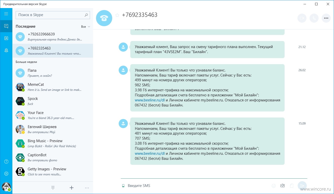Send the message with send button
334x194 pixels.
click(x=302, y=186)
